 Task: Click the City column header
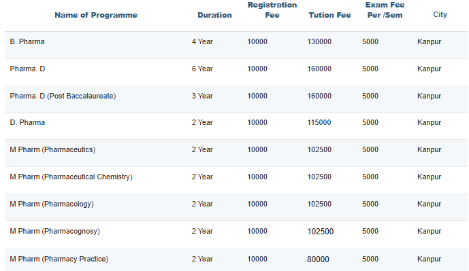[x=440, y=14]
